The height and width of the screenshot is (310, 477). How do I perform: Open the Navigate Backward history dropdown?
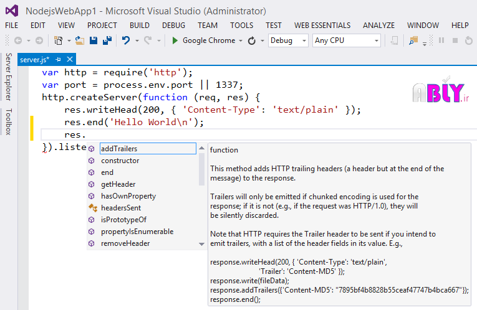29,40
